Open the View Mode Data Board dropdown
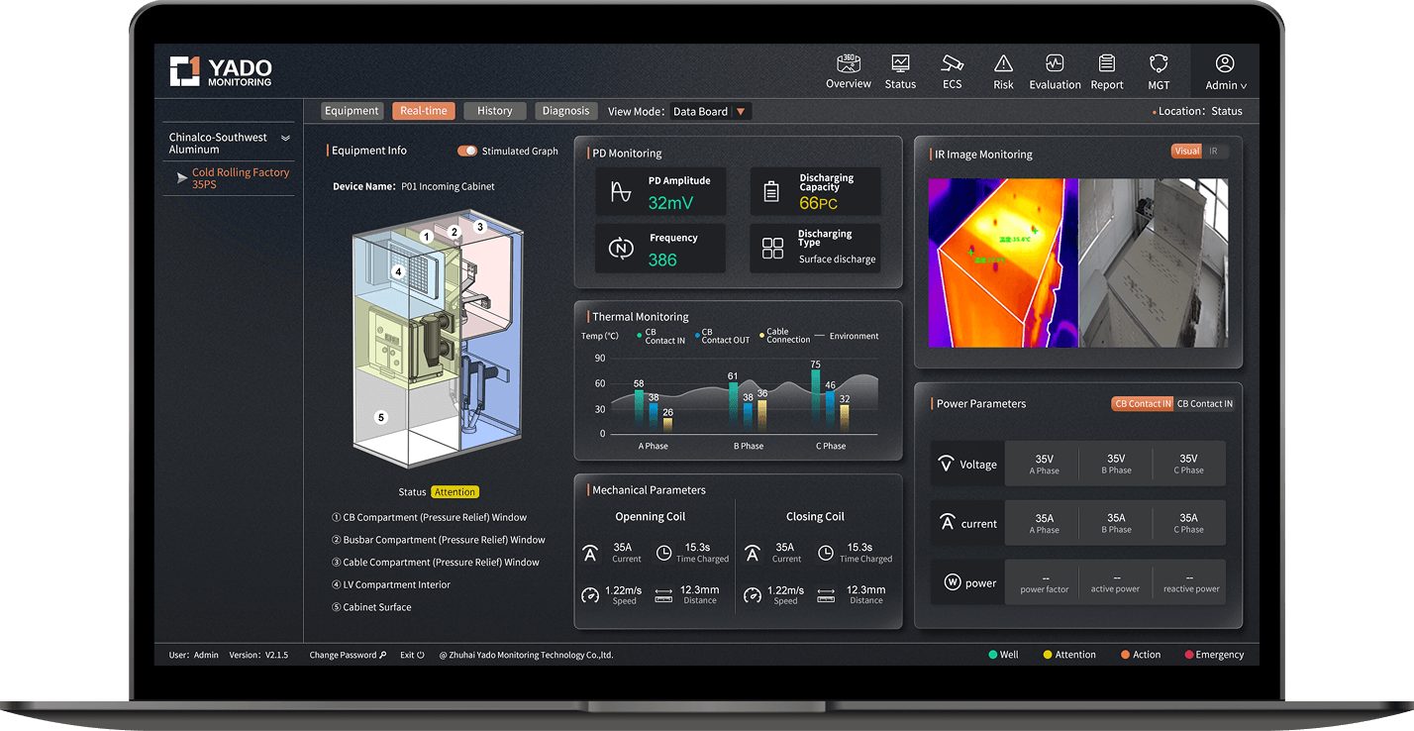Screen dimensions: 1414x731 coord(710,112)
